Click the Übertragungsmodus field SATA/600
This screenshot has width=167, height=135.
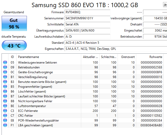(87, 31)
